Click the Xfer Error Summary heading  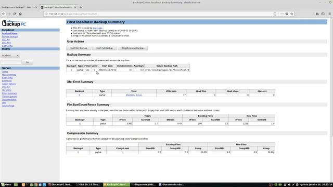pyautogui.click(x=80, y=82)
